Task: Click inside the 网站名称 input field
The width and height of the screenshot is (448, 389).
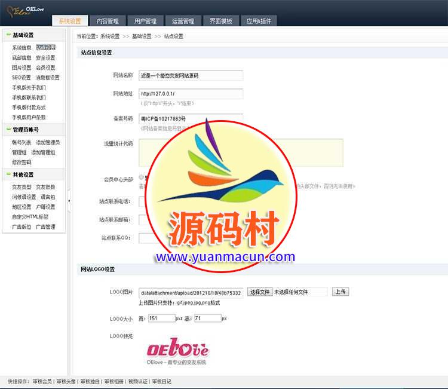Action: pos(191,75)
